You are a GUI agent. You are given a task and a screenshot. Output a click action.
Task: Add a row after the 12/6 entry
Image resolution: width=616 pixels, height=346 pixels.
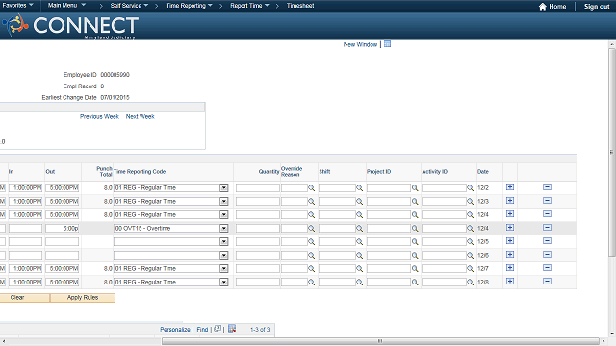coord(510,254)
